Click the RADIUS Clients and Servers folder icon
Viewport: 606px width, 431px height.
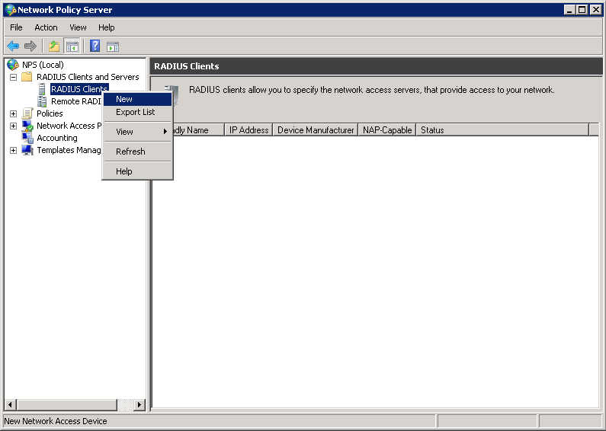tap(27, 77)
